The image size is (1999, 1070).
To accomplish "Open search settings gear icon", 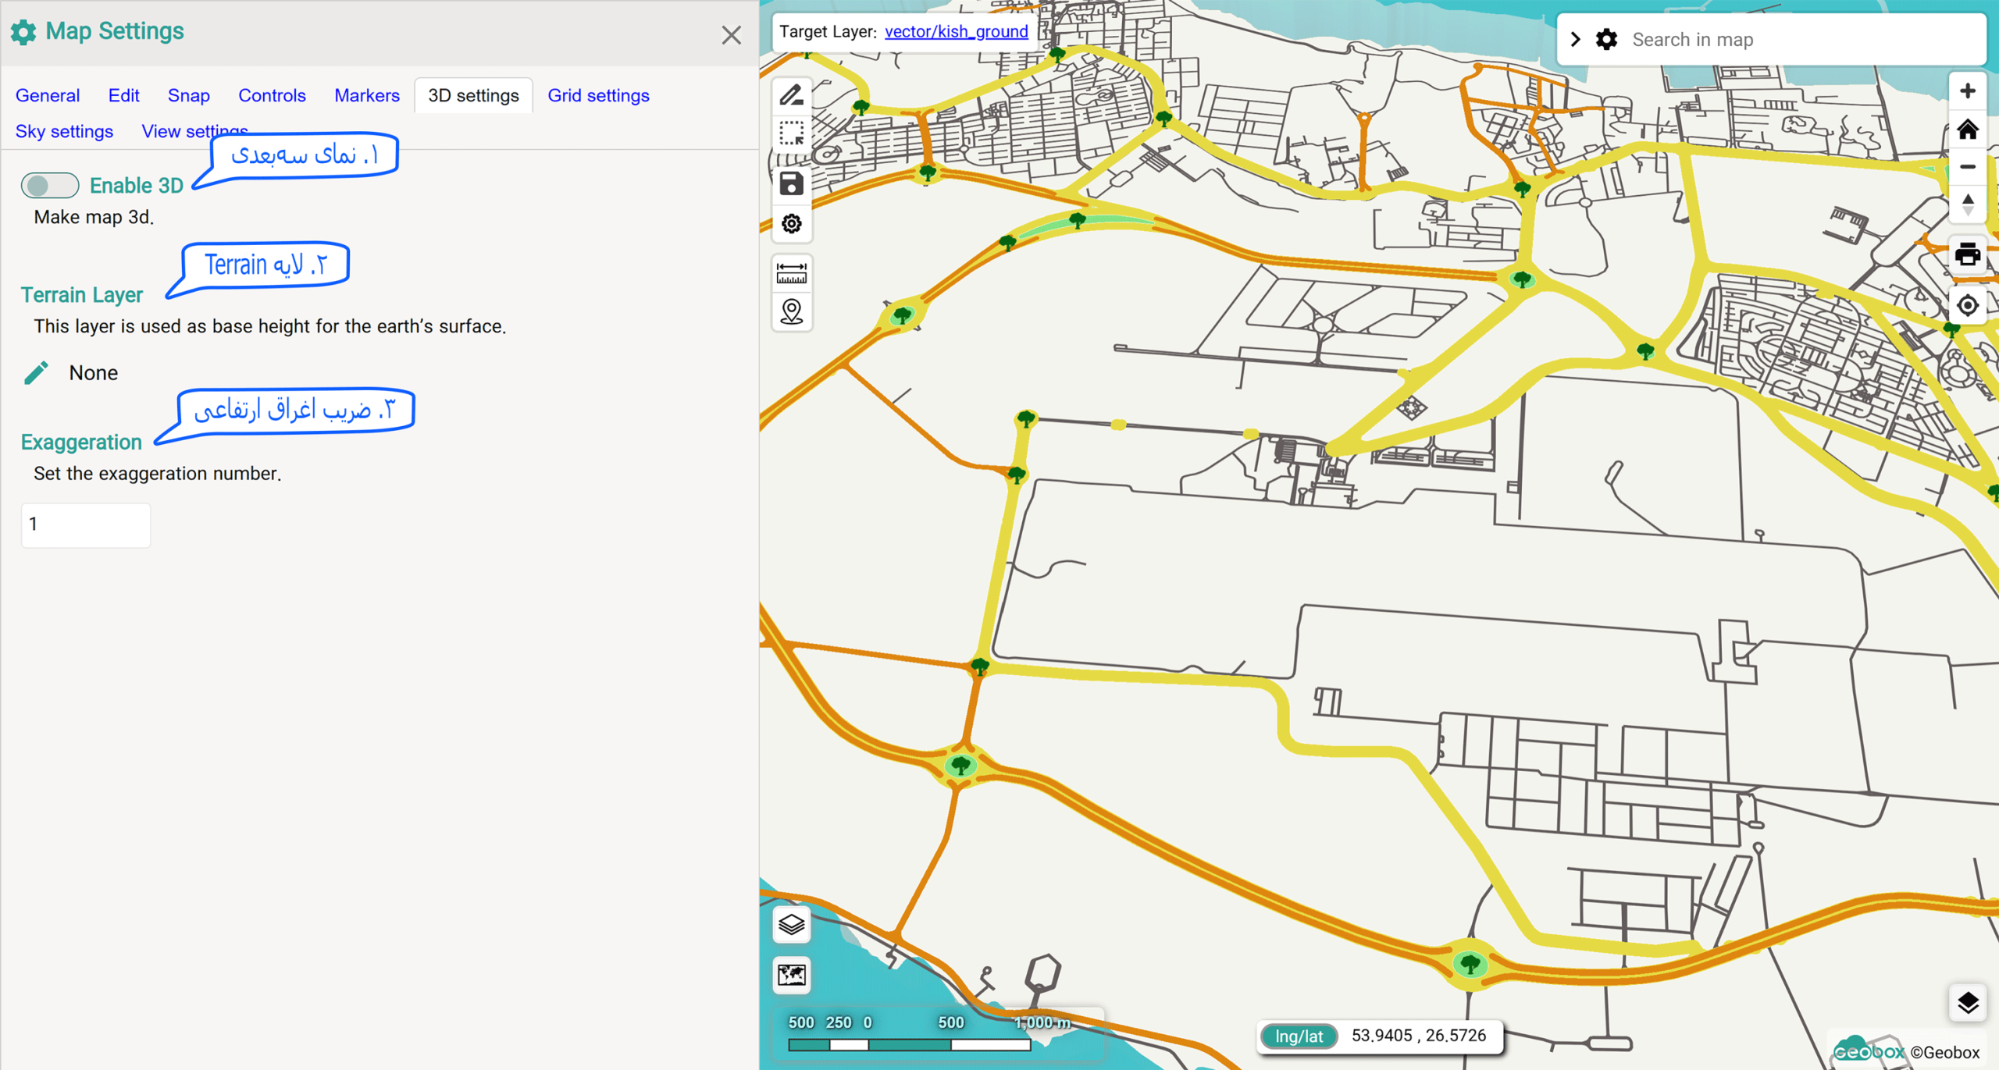I will coord(1606,39).
